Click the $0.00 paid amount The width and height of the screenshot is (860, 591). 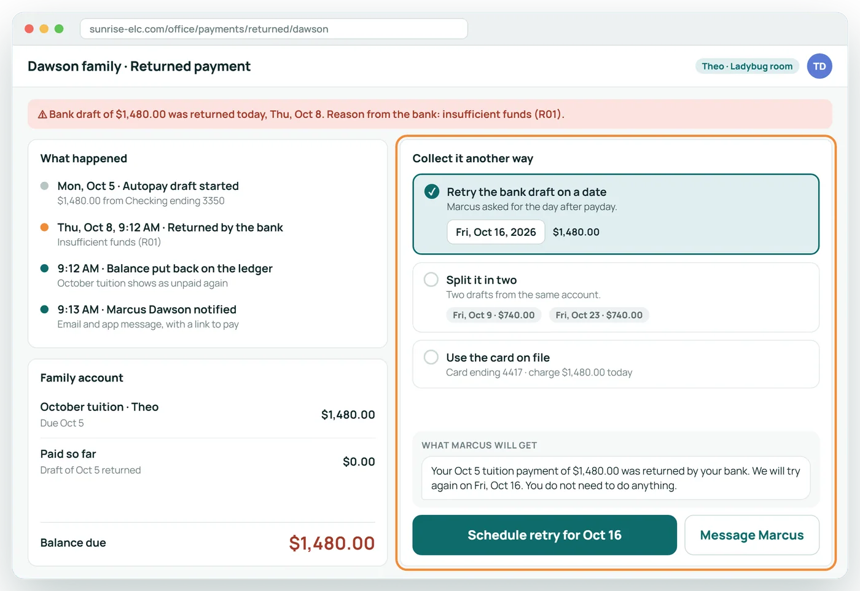point(359,461)
